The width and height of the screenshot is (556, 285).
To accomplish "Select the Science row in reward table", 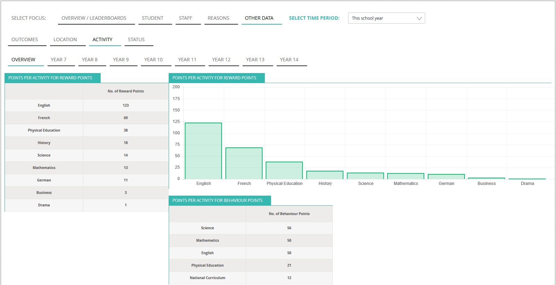I will tap(87, 155).
